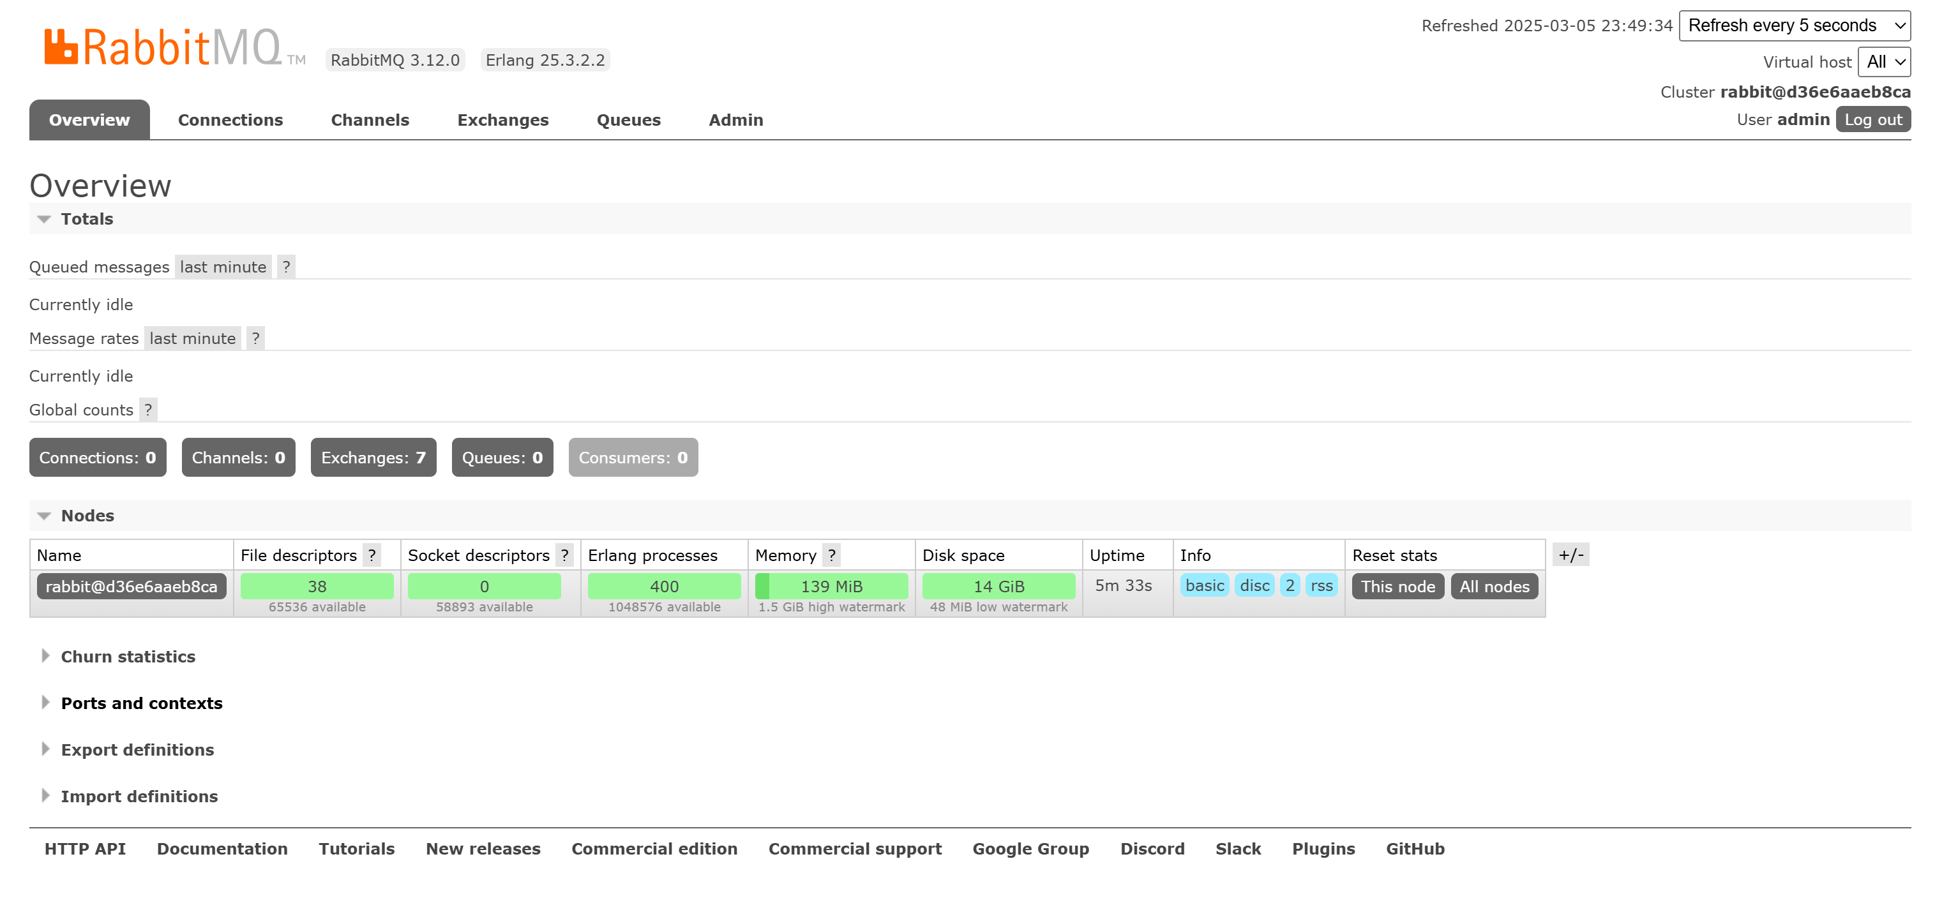Open the Slack link
Screen dimensions: 1935x912
coord(1238,849)
